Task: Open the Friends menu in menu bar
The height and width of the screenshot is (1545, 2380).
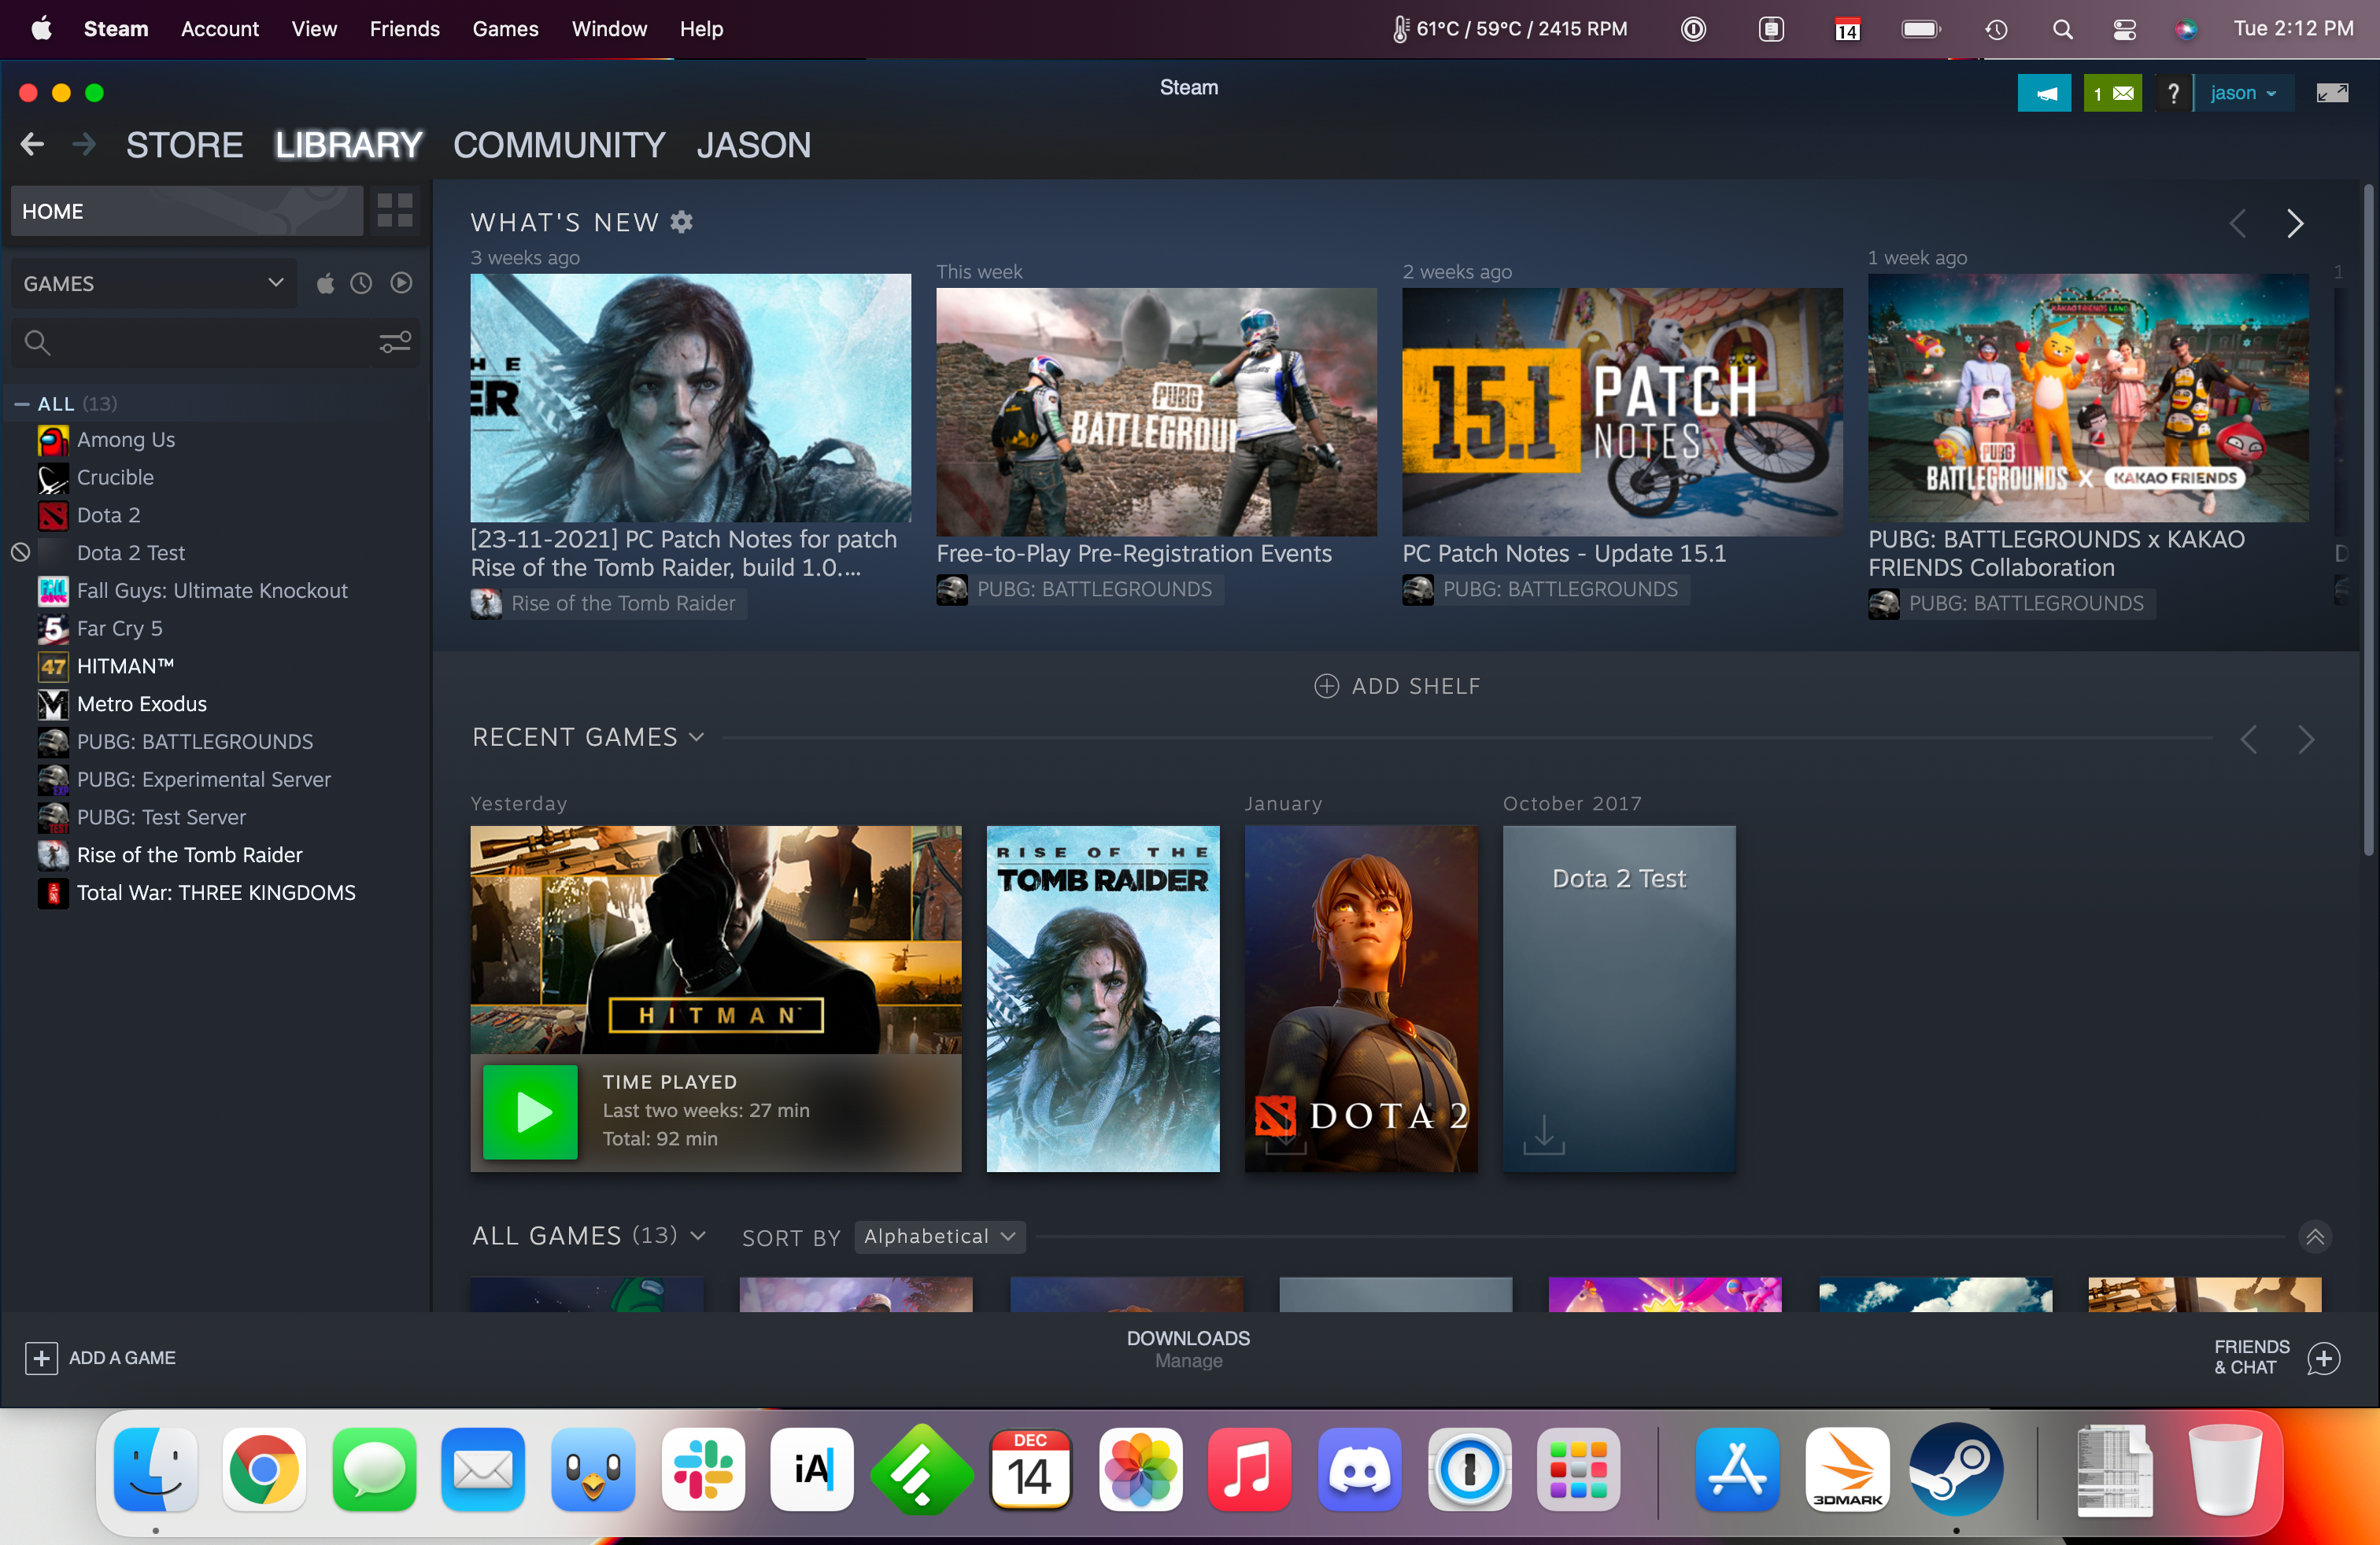Action: (x=404, y=29)
